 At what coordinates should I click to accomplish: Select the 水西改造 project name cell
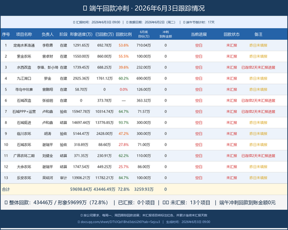click(24, 67)
